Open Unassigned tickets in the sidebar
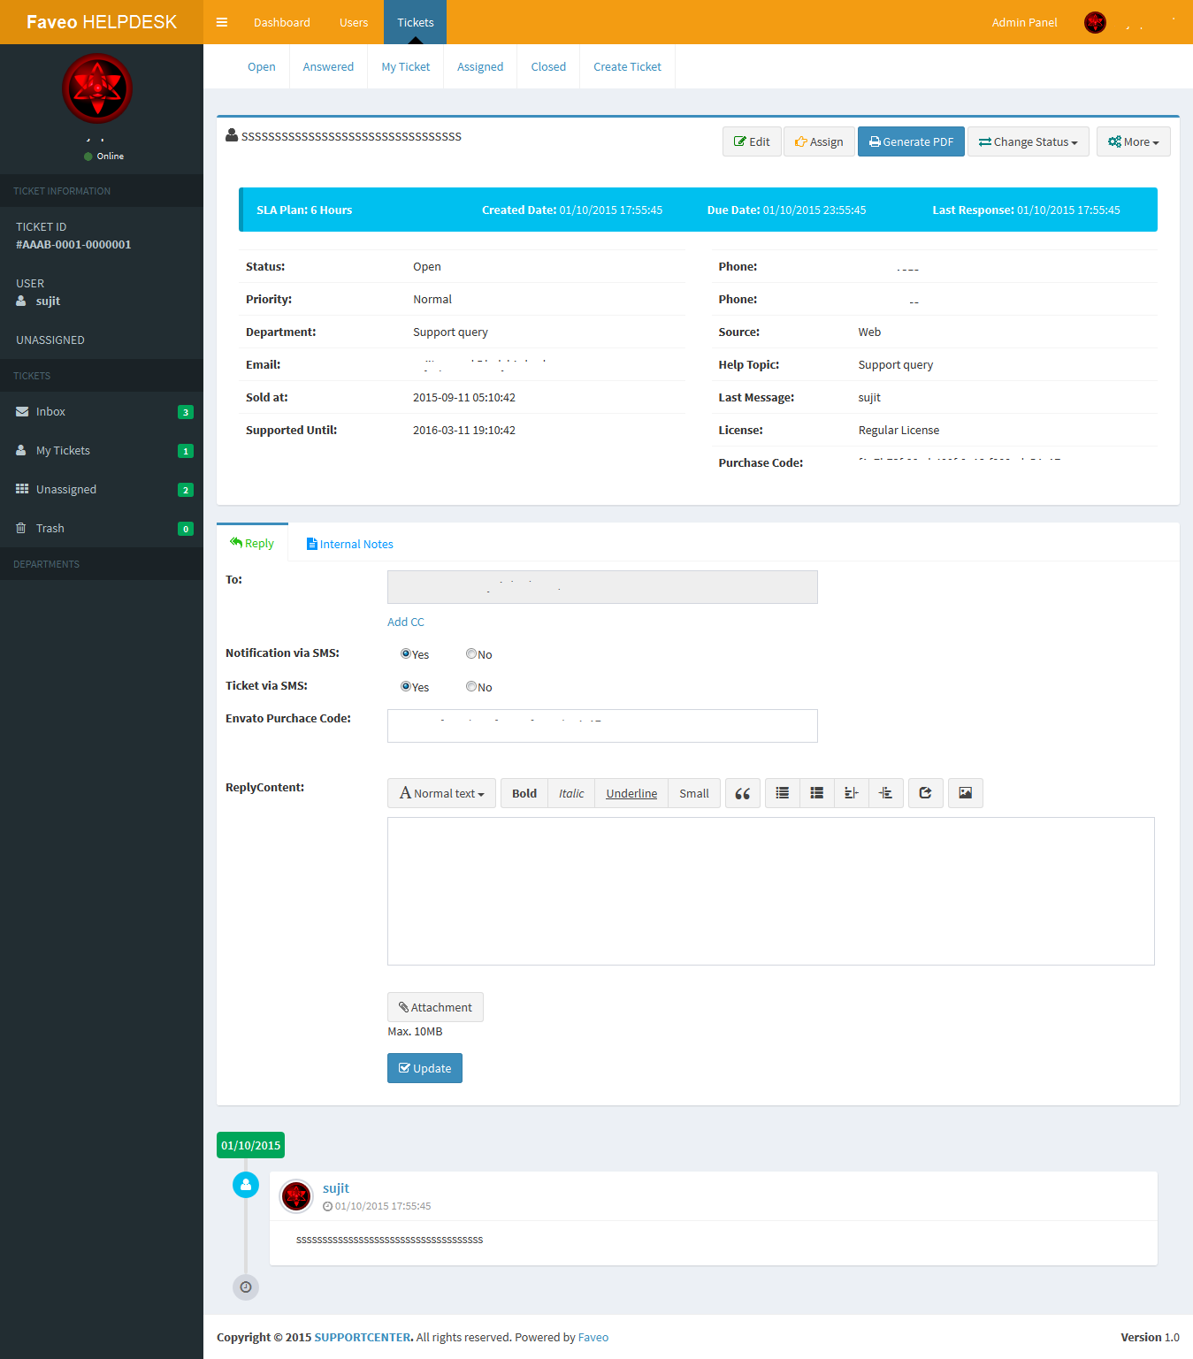 click(x=102, y=489)
